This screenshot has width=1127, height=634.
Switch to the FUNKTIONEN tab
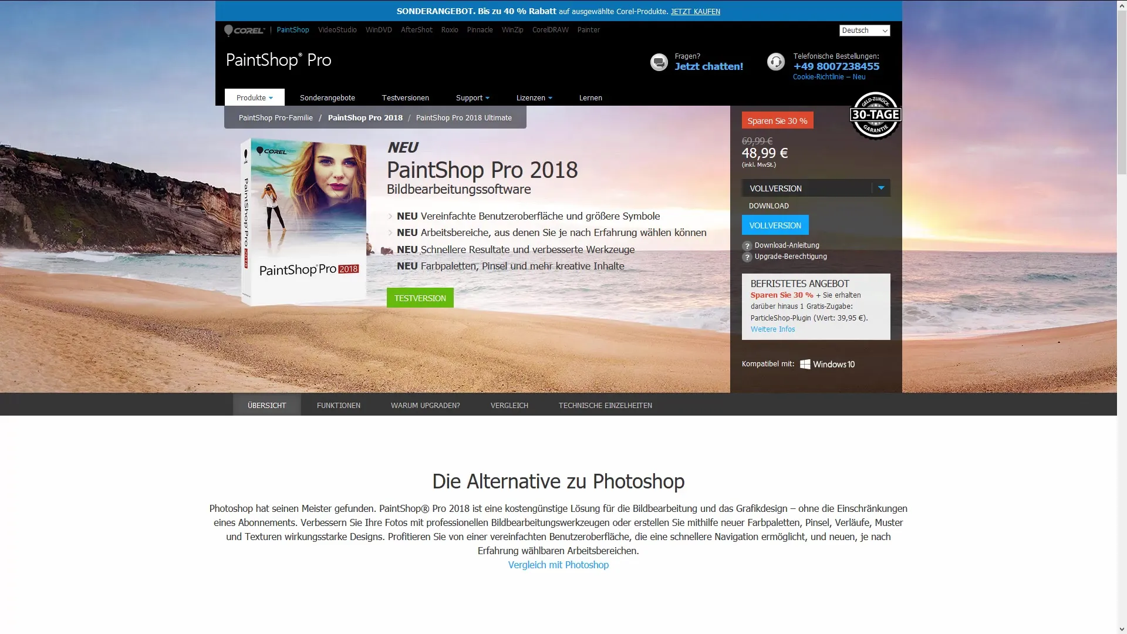339,405
